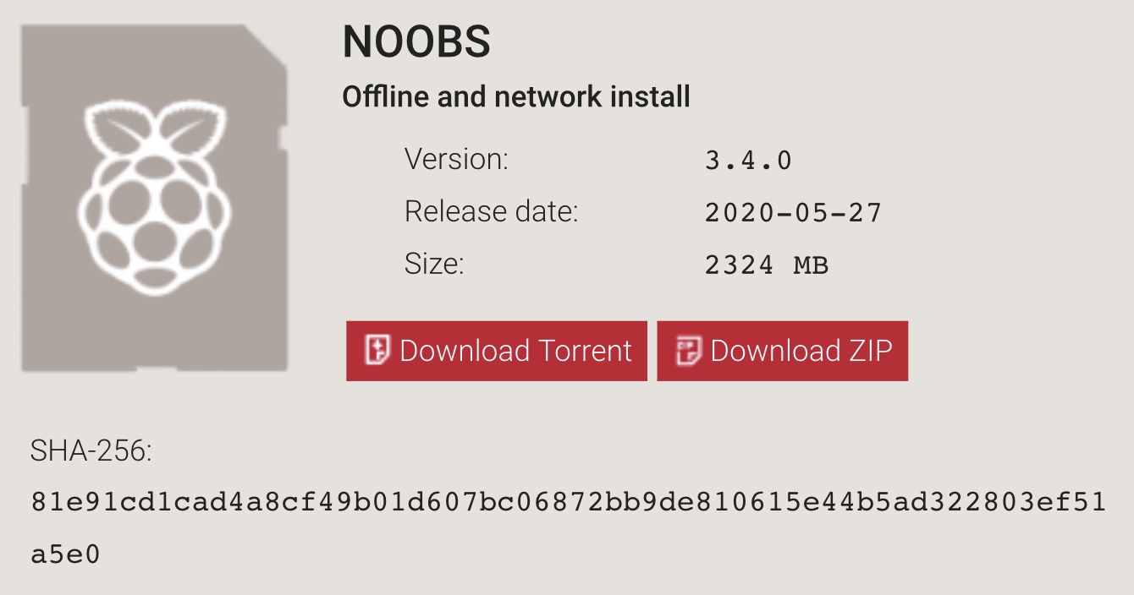
Task: Click the torrent file icon
Action: [x=377, y=350]
